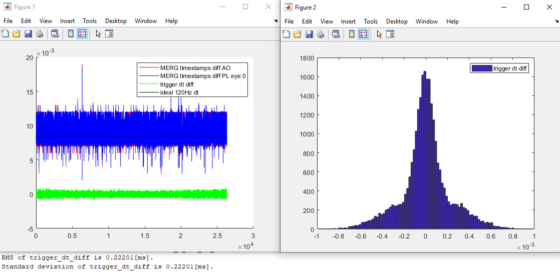
Task: Click MATLAB icon in Figure 1 title bar
Action: pos(7,7)
